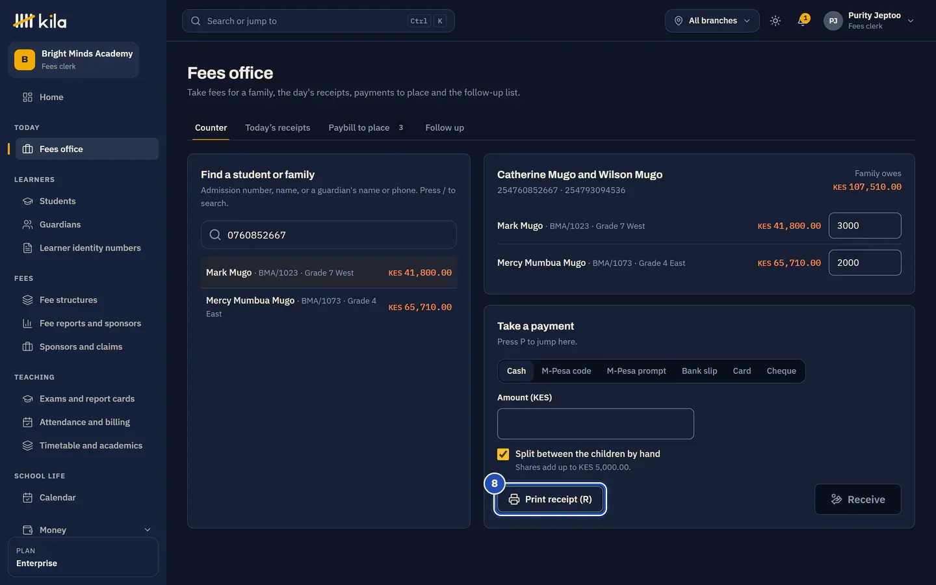Click the Receive button
The height and width of the screenshot is (585, 936).
tap(858, 499)
